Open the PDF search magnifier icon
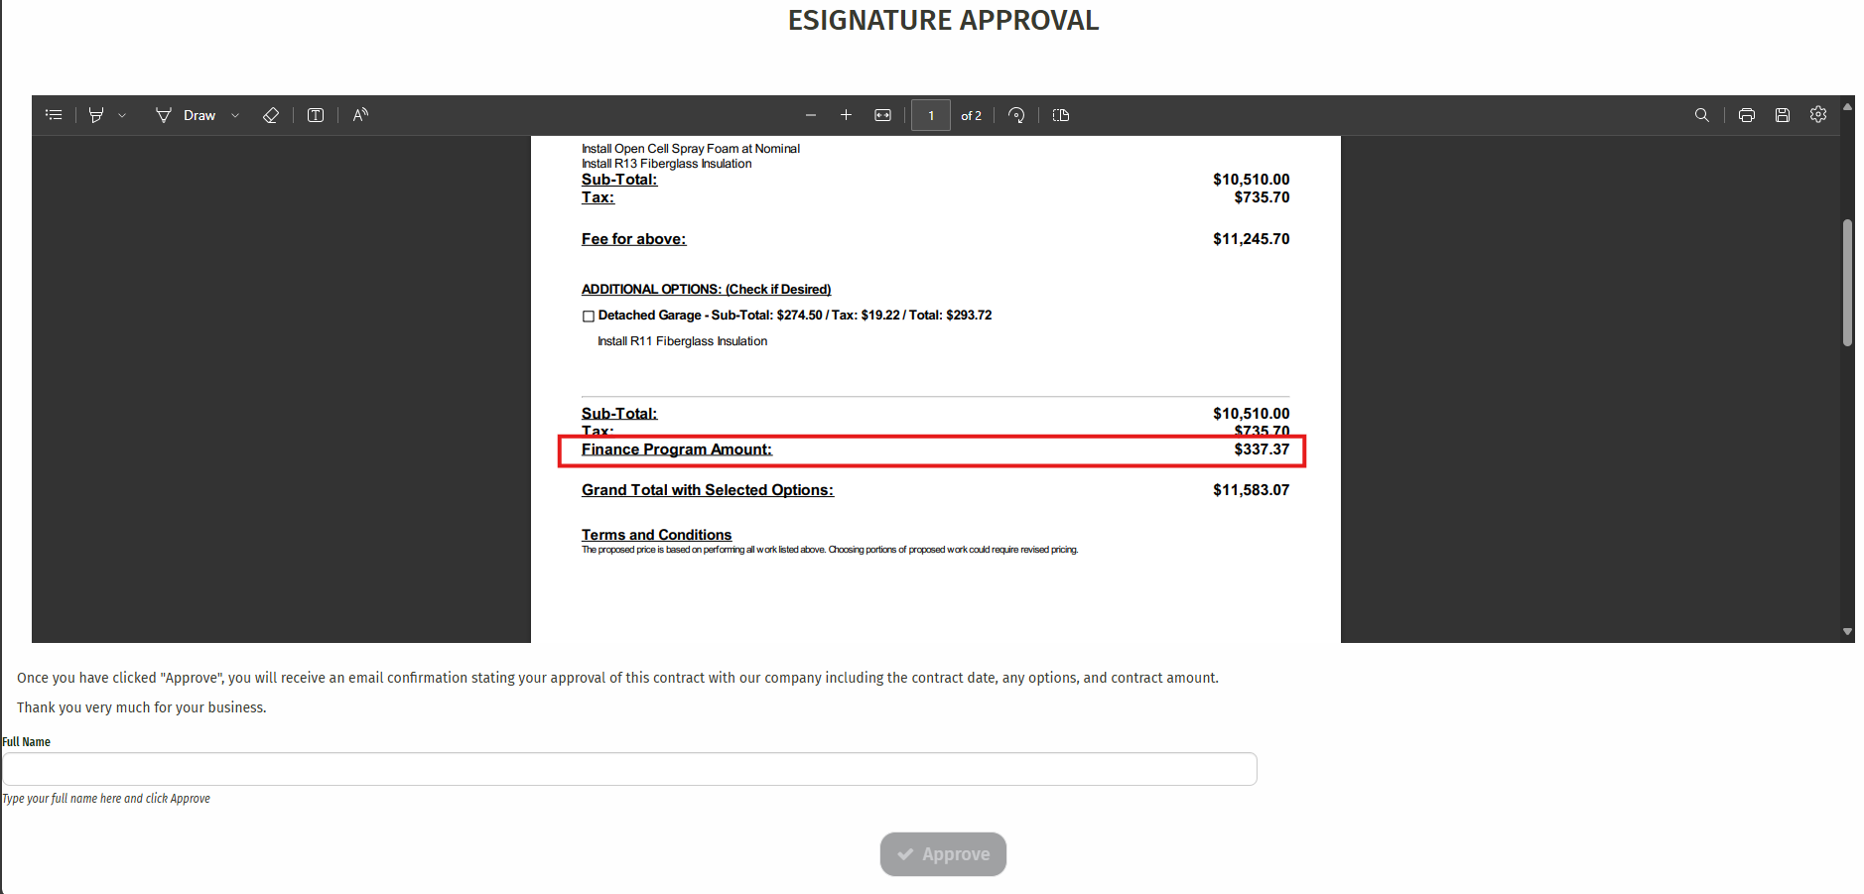This screenshot has height=894, width=1864. coord(1701,115)
